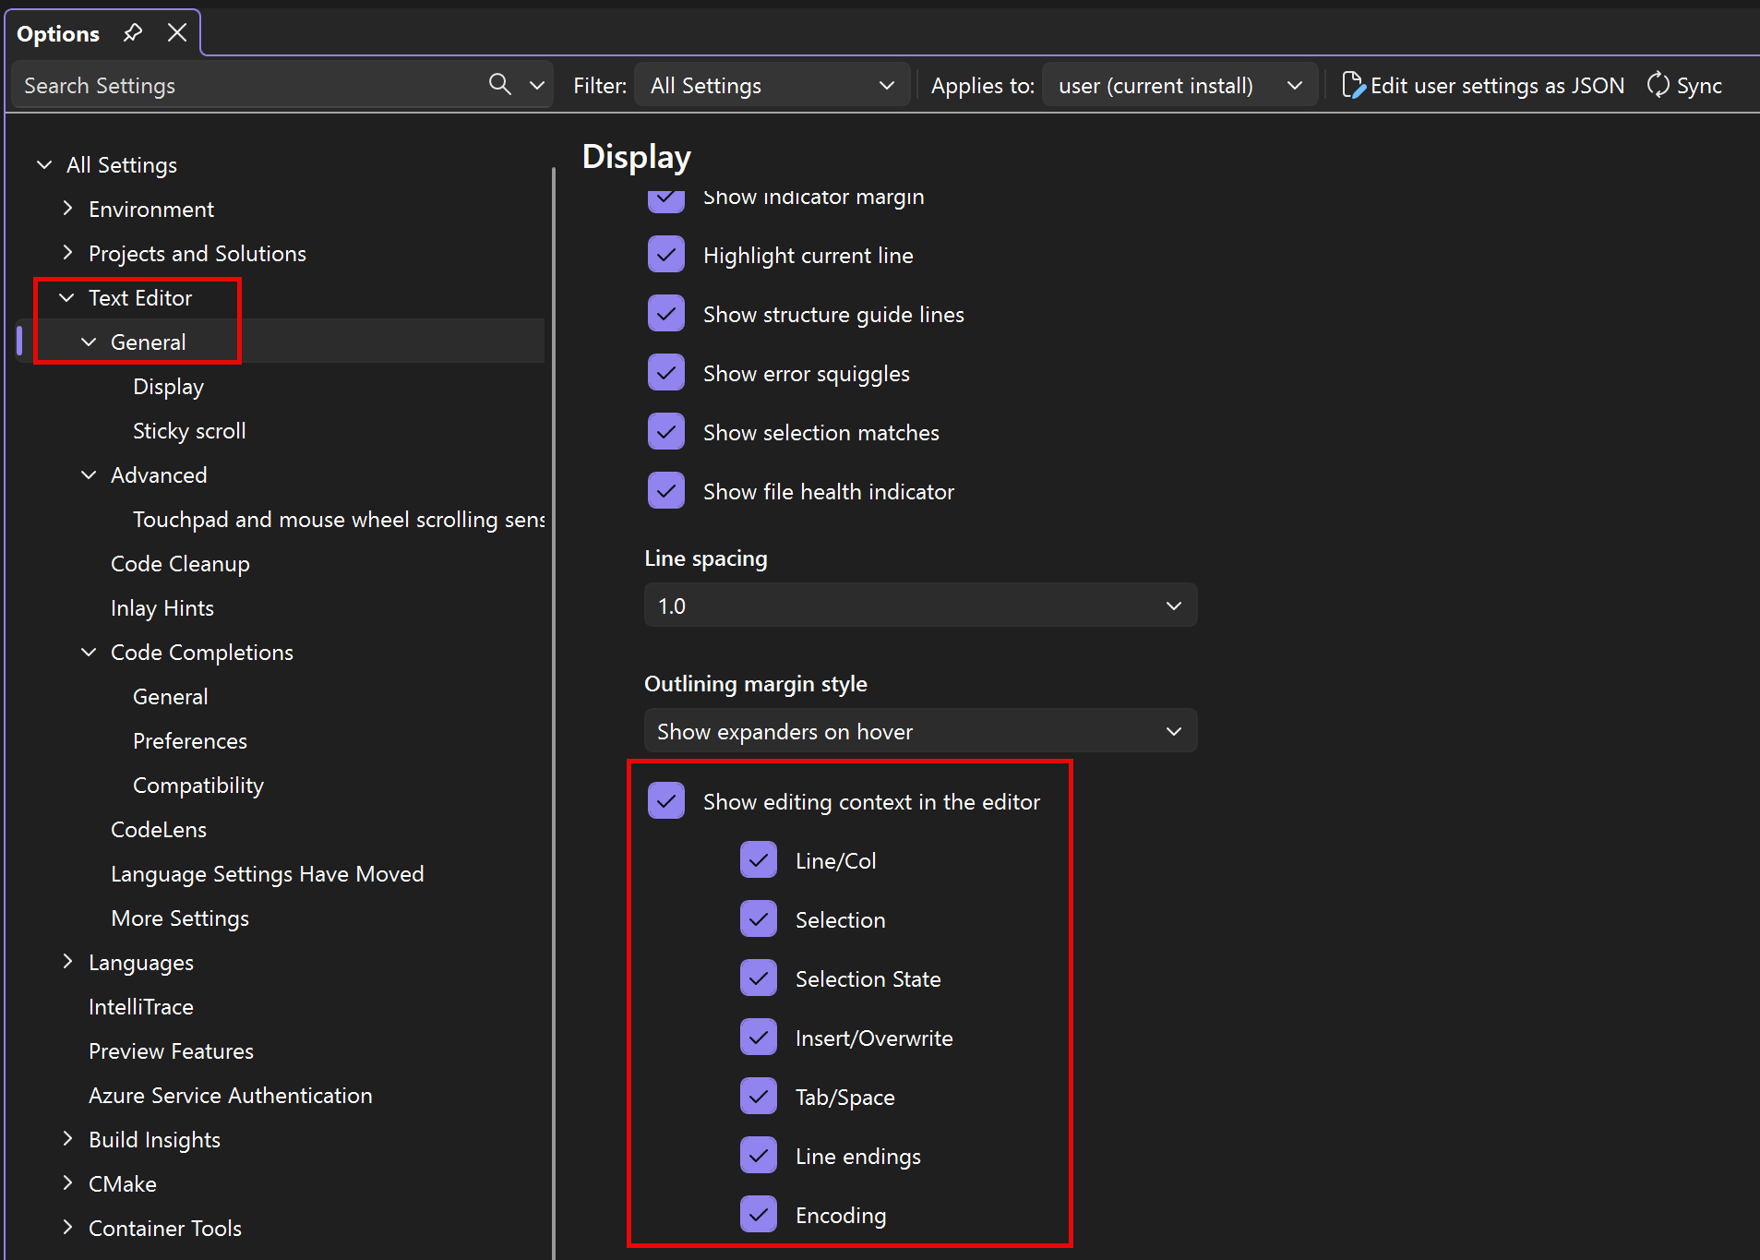This screenshot has height=1260, width=1760.
Task: Toggle Show file health indicator
Action: coord(665,490)
